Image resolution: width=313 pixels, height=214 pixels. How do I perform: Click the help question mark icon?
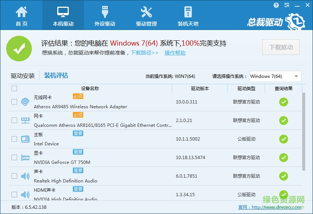click(x=276, y=5)
